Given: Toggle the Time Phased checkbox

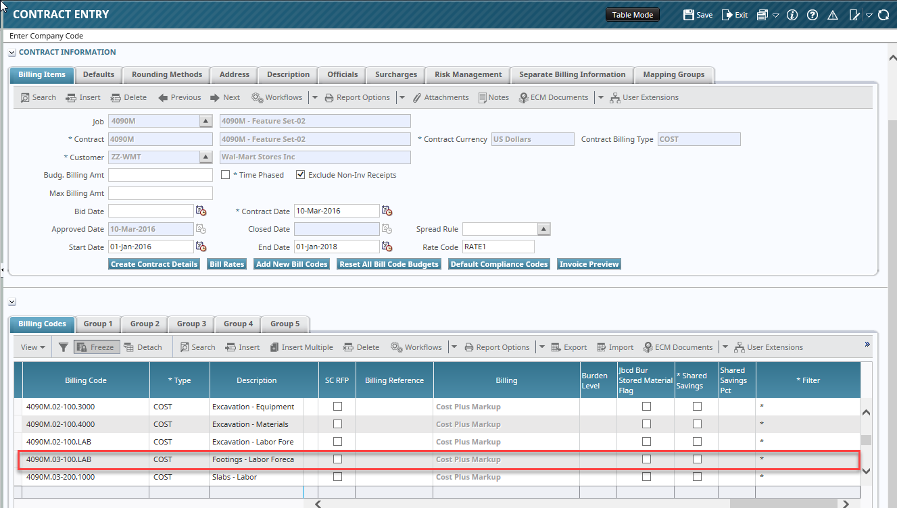Looking at the screenshot, I should point(226,174).
